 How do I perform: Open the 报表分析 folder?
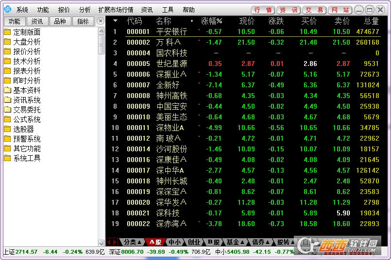pyautogui.click(x=22, y=71)
